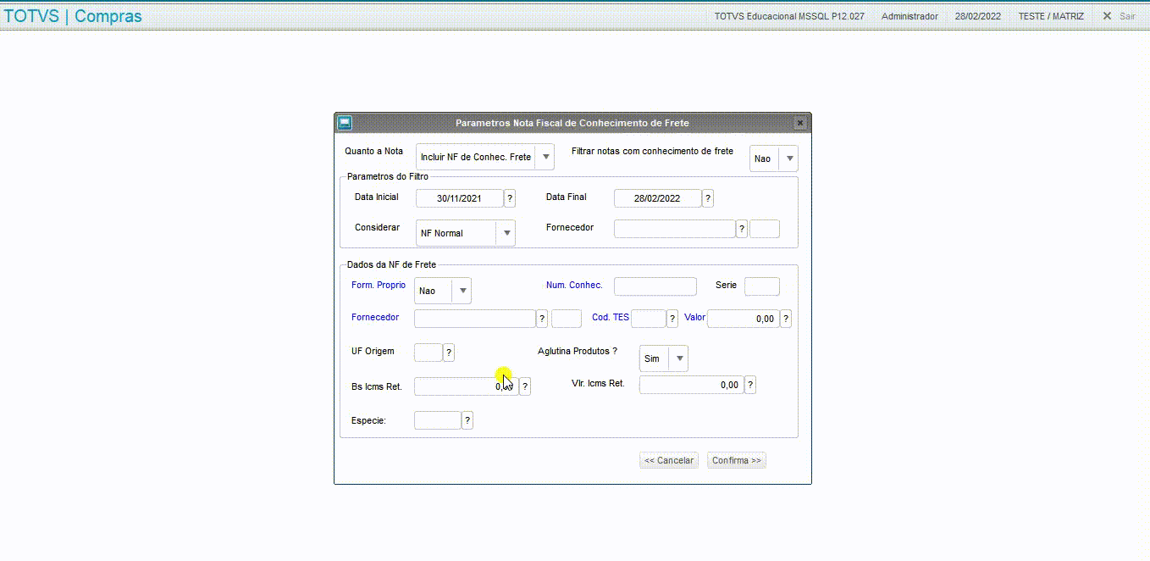Click the Fornecedor field in Parametros do Filtro
This screenshot has height=561, width=1150.
pyautogui.click(x=675, y=229)
